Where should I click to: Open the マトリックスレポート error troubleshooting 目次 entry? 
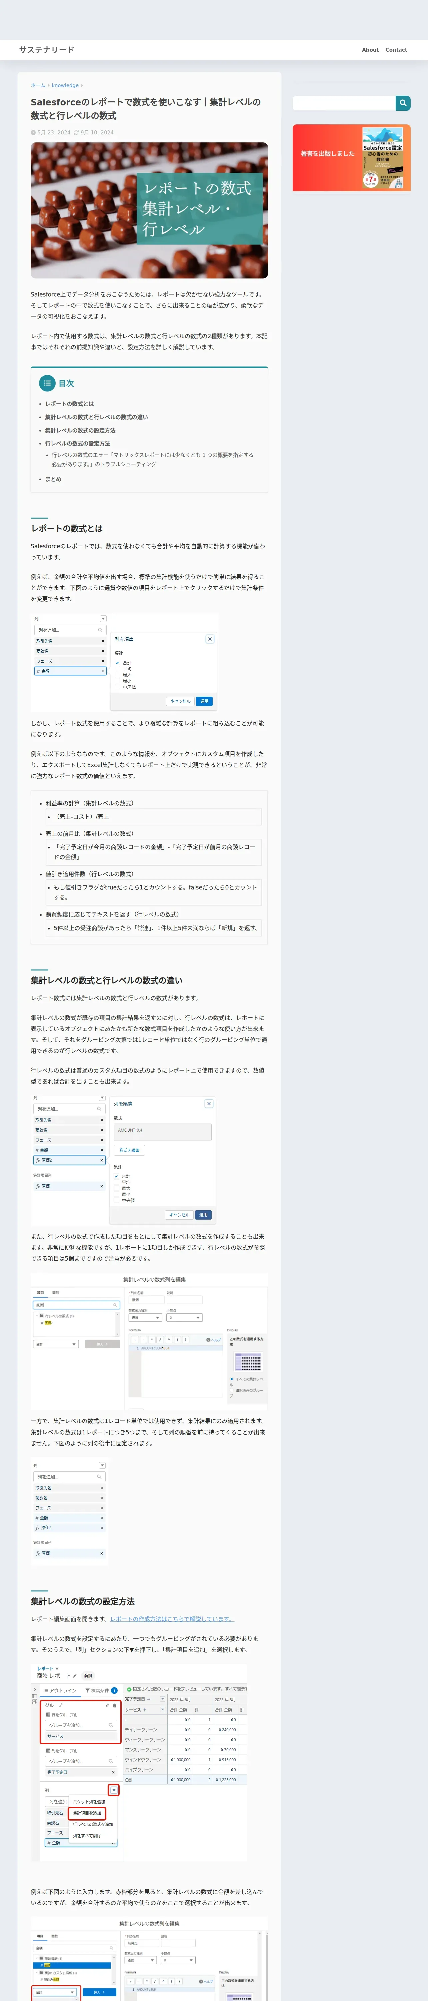point(152,460)
